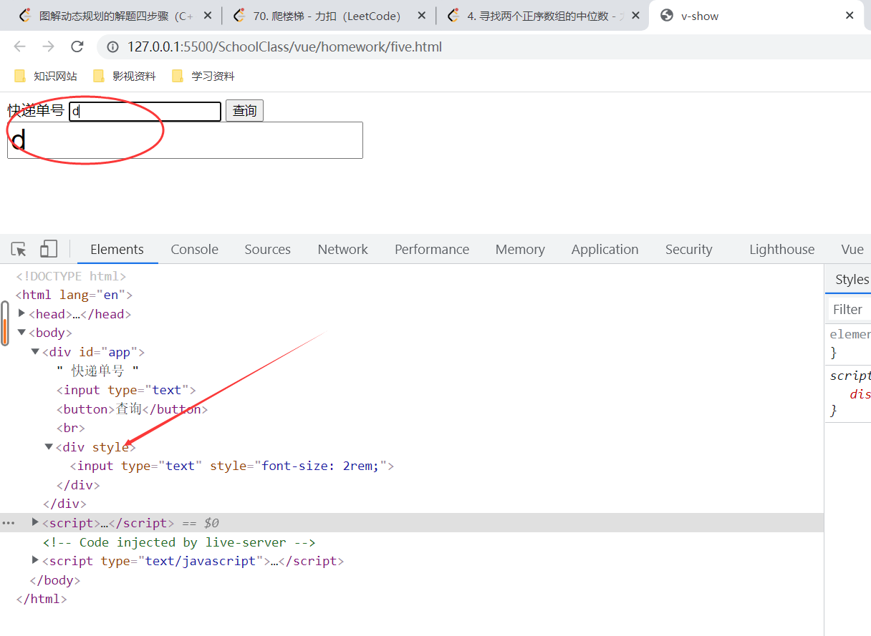Viewport: 871px width, 636px height.
Task: Open the 影视资料 bookmark folder
Action: [x=125, y=76]
